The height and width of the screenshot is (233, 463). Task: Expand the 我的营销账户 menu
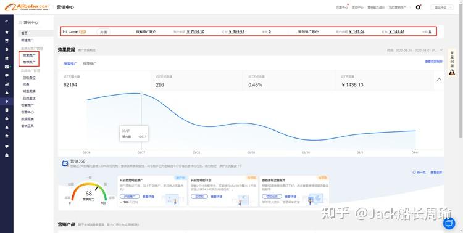(x=399, y=7)
